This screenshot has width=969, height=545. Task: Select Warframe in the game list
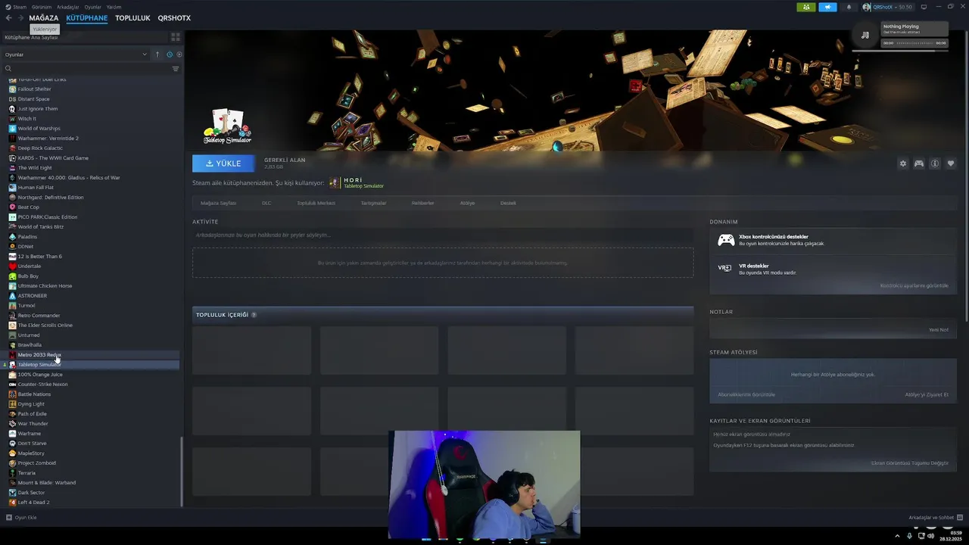(x=30, y=434)
